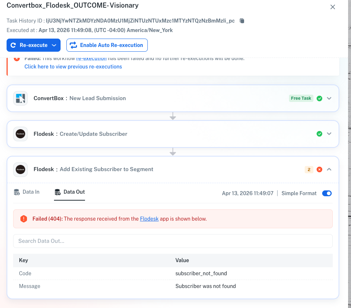The width and height of the screenshot is (351, 308).
Task: Click red error icon on Add Existing Subscriber
Action: 319,170
